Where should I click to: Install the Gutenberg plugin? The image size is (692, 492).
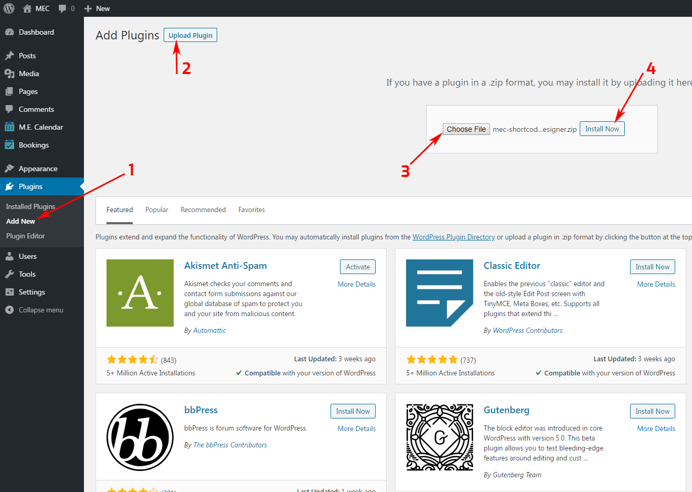coord(653,411)
